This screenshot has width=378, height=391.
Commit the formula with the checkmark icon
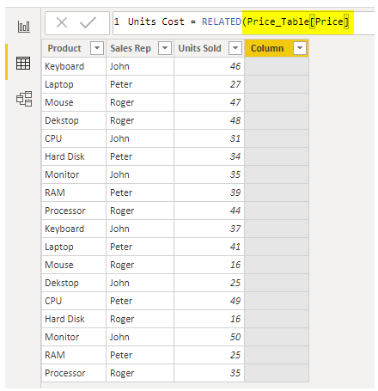88,22
